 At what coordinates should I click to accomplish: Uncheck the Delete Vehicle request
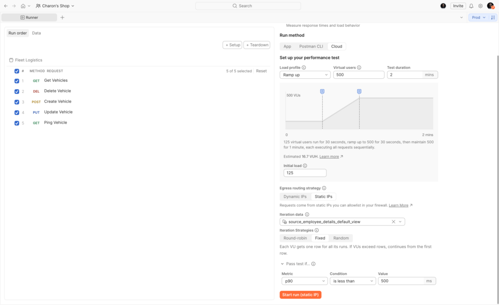click(x=17, y=91)
